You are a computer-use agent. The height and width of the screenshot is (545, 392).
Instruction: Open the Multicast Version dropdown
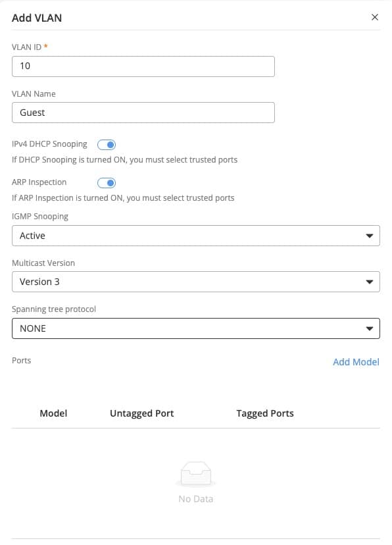196,282
